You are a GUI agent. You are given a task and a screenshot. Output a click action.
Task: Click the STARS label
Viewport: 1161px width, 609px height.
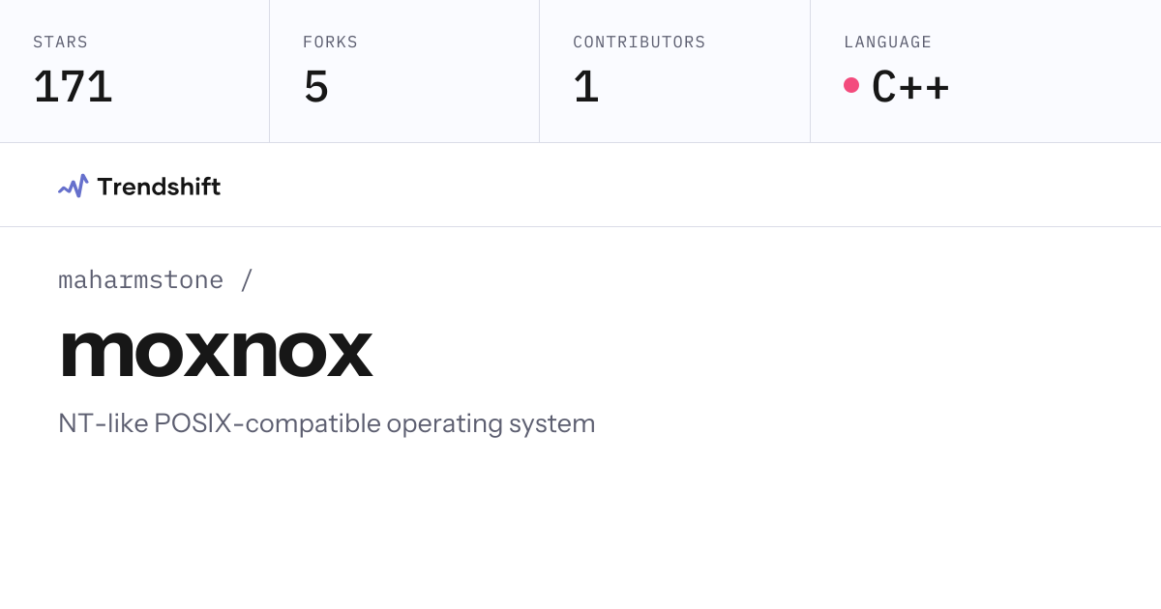pyautogui.click(x=60, y=43)
